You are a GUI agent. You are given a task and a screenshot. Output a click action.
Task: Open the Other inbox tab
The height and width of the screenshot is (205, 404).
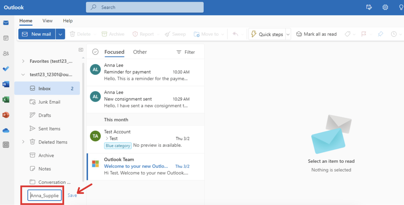[x=140, y=52]
